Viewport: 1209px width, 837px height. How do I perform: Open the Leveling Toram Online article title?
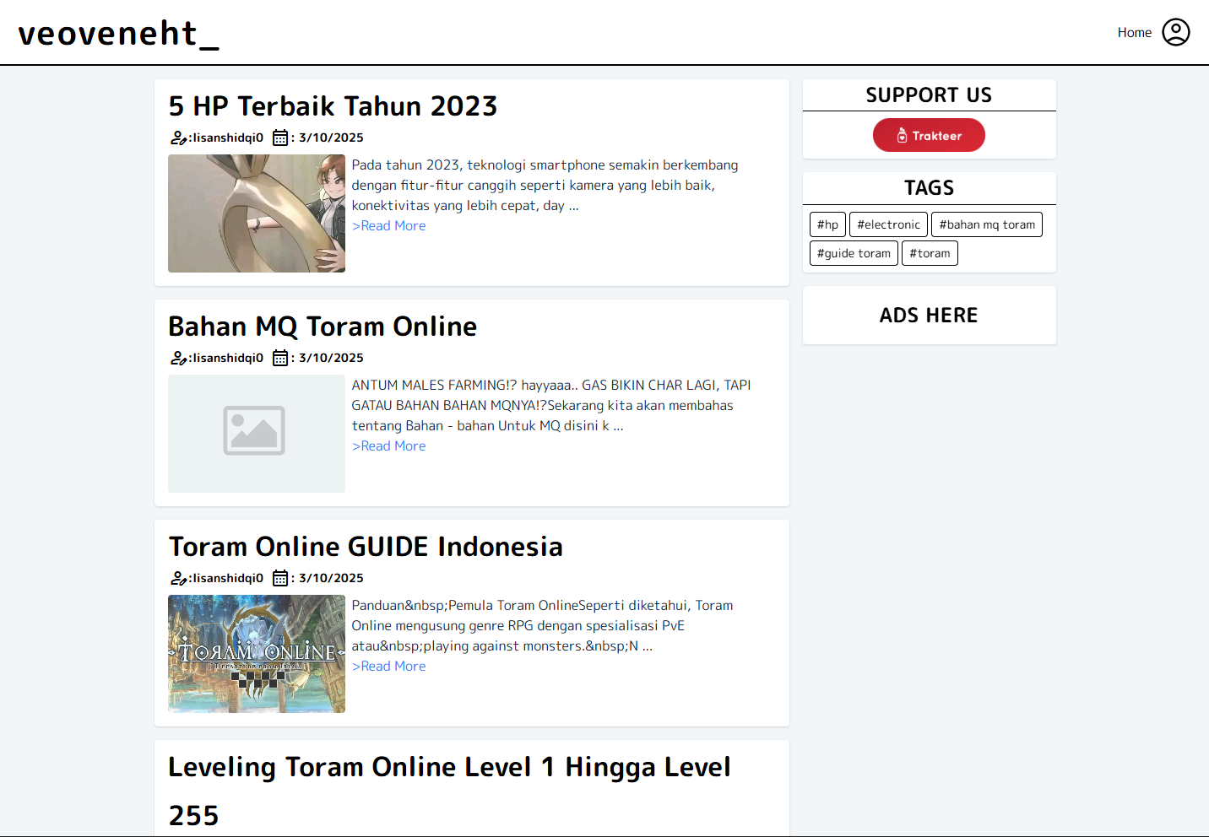(449, 768)
